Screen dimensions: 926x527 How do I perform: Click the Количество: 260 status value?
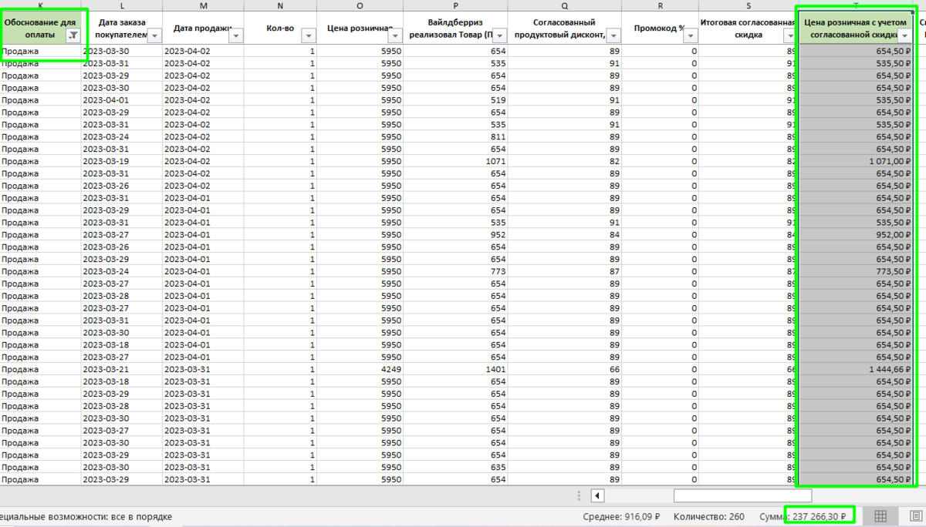pos(708,516)
